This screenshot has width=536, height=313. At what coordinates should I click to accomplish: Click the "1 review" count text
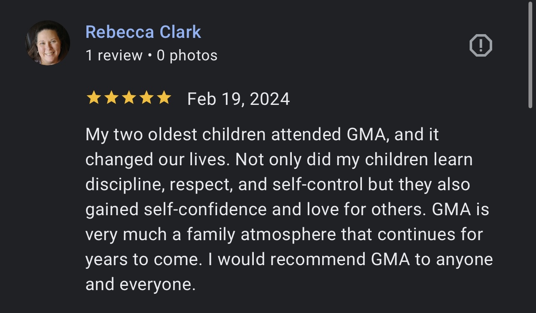tap(114, 55)
